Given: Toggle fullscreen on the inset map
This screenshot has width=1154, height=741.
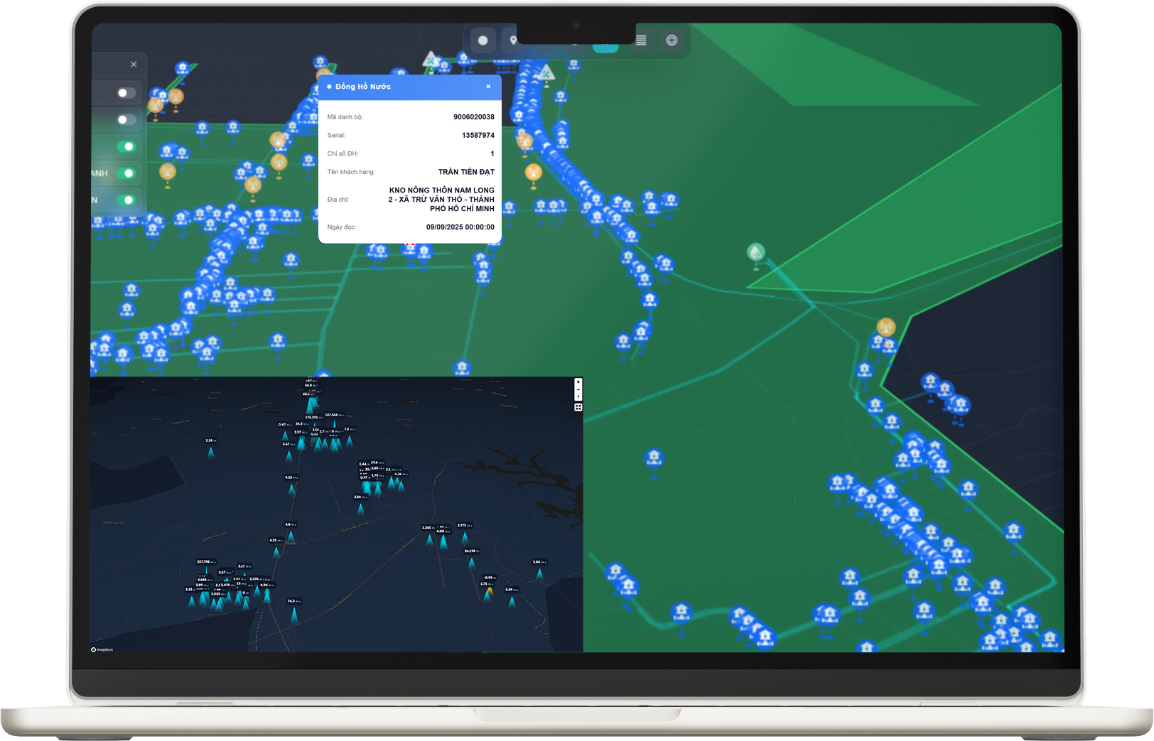Looking at the screenshot, I should (578, 407).
